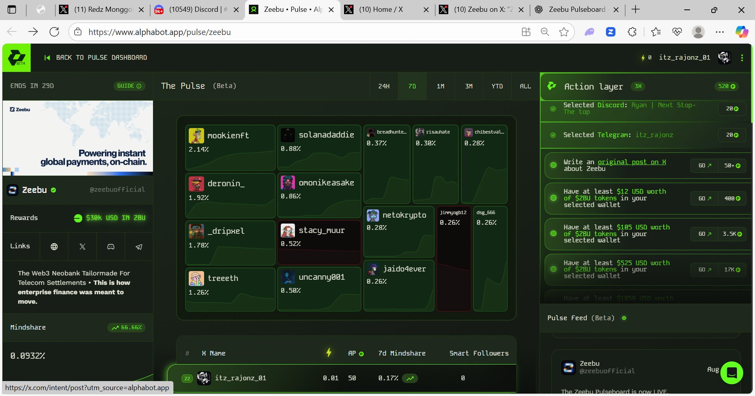Toggle status dot for $12 USD task

[553, 198]
